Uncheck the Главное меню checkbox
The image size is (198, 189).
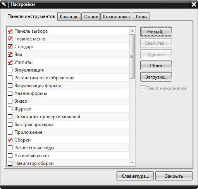(x=10, y=39)
